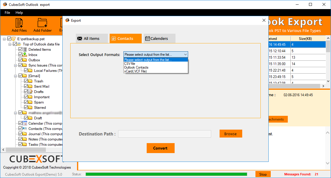Click the Add Files toolbar icon

(19, 23)
